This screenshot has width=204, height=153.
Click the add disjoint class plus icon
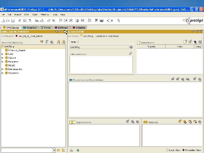click(x=185, y=122)
